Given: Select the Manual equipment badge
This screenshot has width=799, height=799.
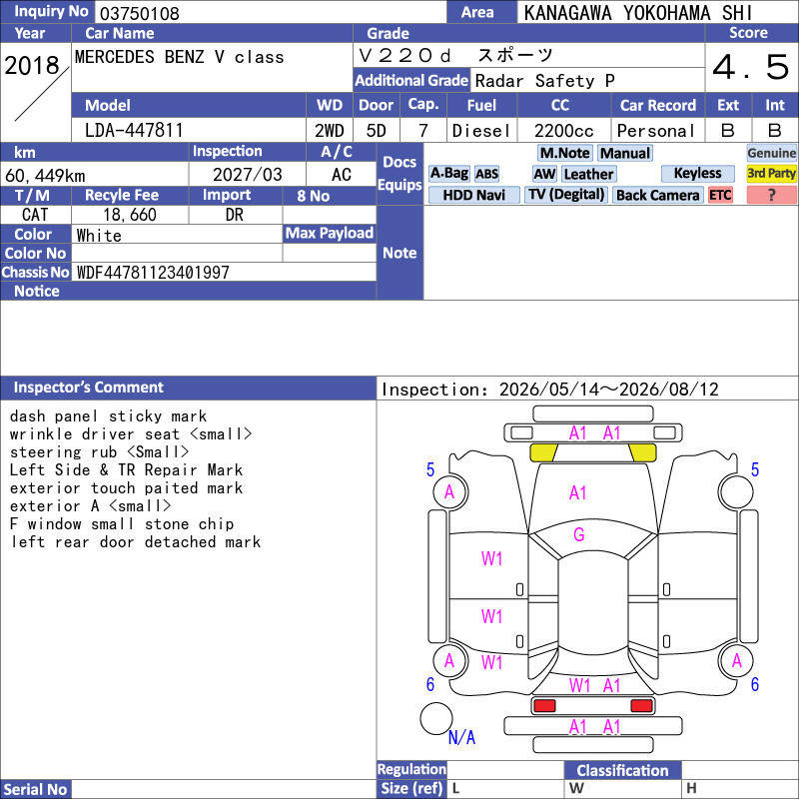Looking at the screenshot, I should pyautogui.click(x=625, y=154).
